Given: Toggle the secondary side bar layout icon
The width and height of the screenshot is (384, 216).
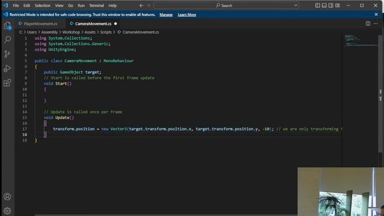Looking at the screenshot, I should [331, 5].
